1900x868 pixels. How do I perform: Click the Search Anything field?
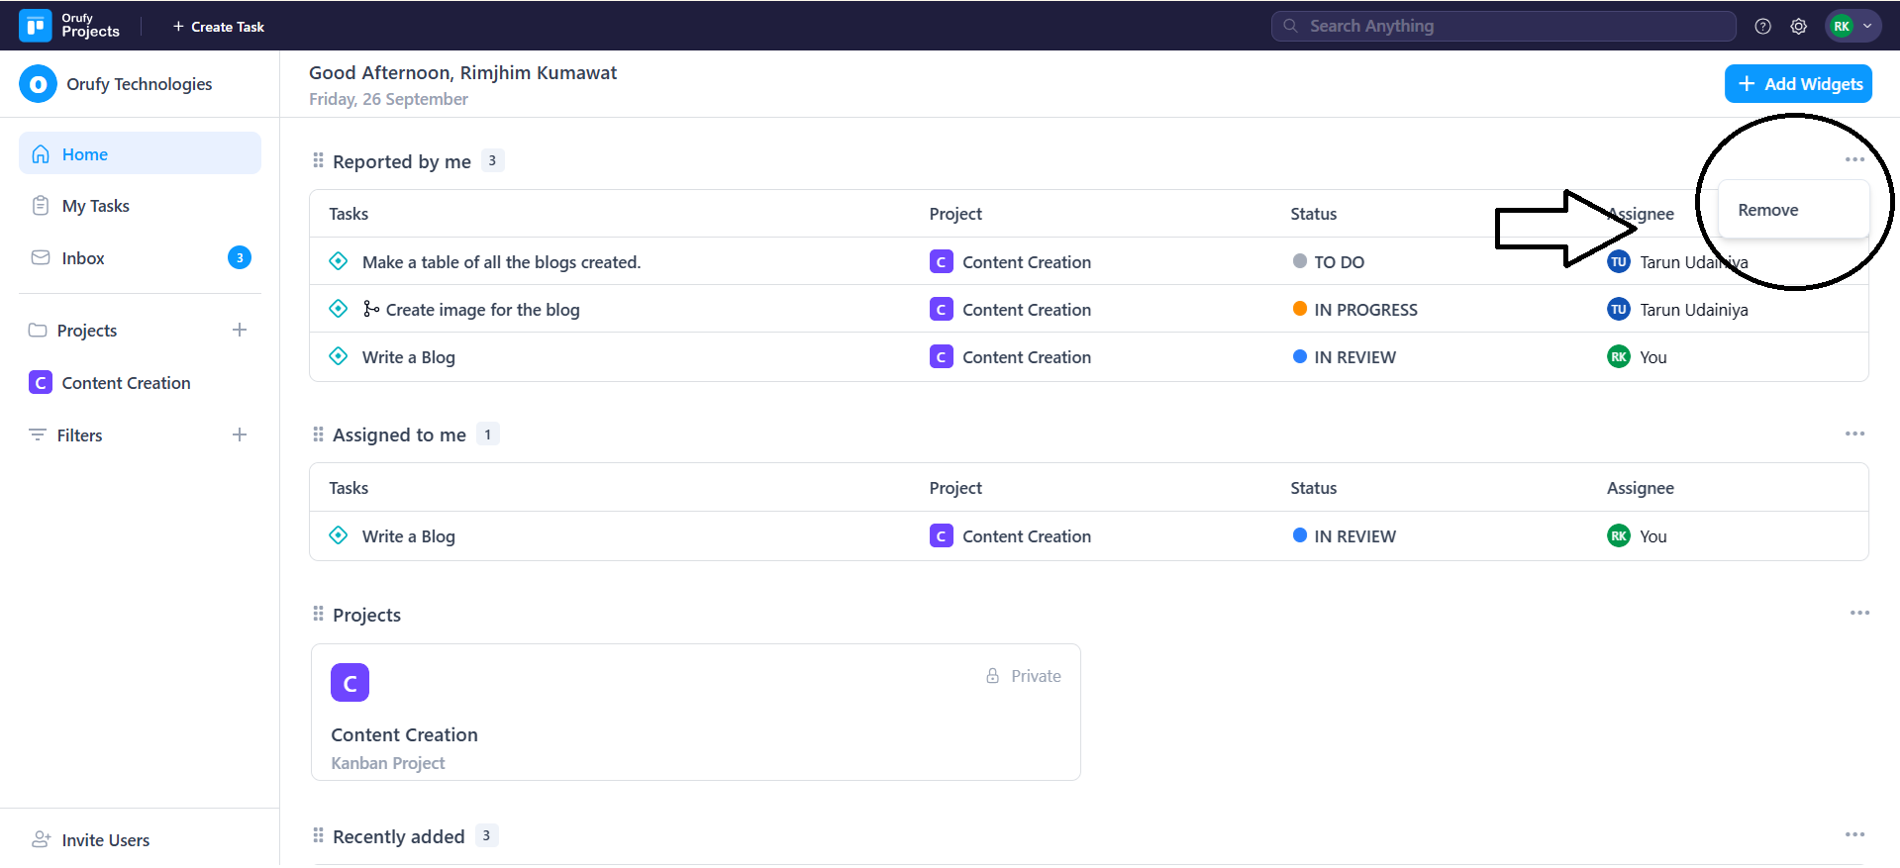tap(1503, 27)
